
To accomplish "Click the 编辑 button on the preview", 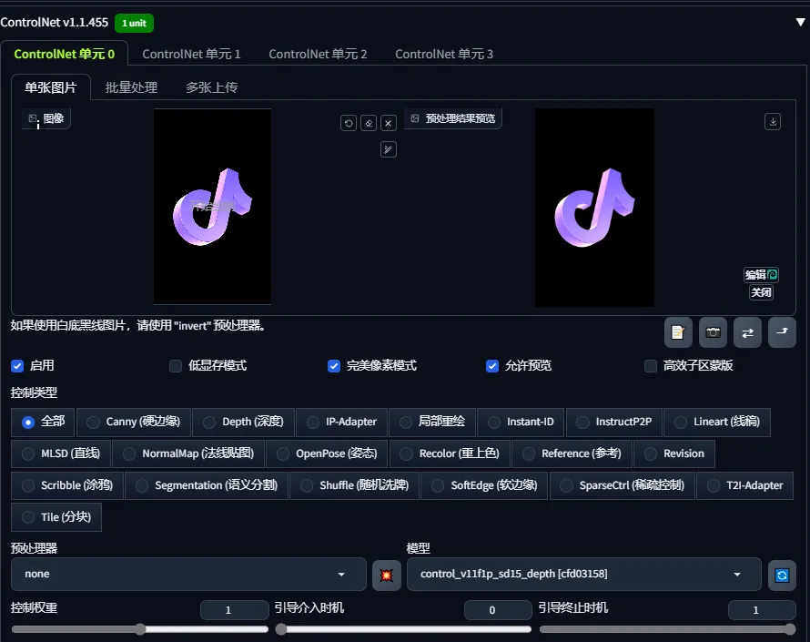I will pos(761,274).
